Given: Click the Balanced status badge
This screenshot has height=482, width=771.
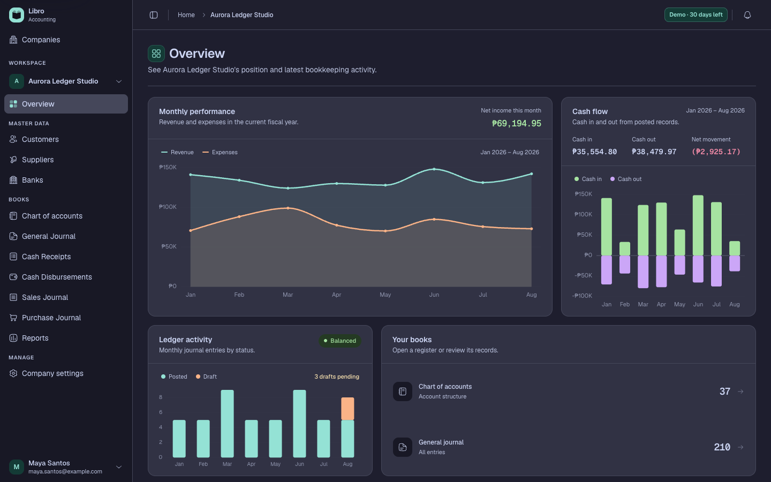Looking at the screenshot, I should 341,341.
